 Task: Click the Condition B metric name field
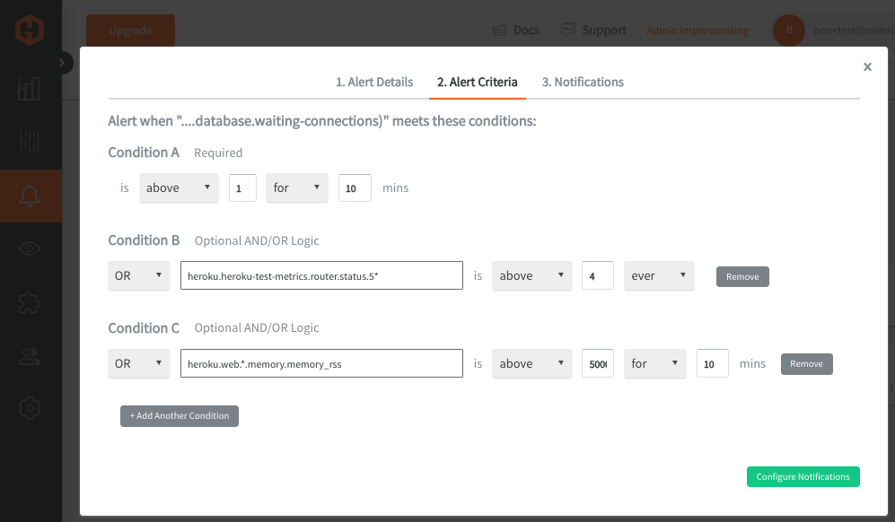[x=321, y=275]
